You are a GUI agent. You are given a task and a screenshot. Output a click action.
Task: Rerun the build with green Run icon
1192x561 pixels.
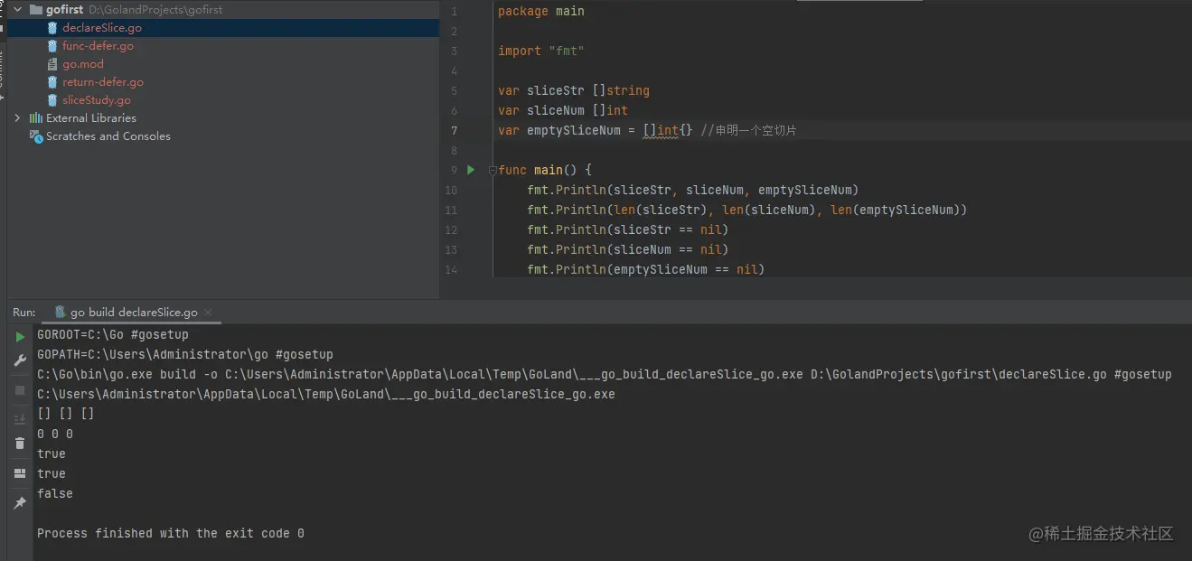[x=20, y=337]
